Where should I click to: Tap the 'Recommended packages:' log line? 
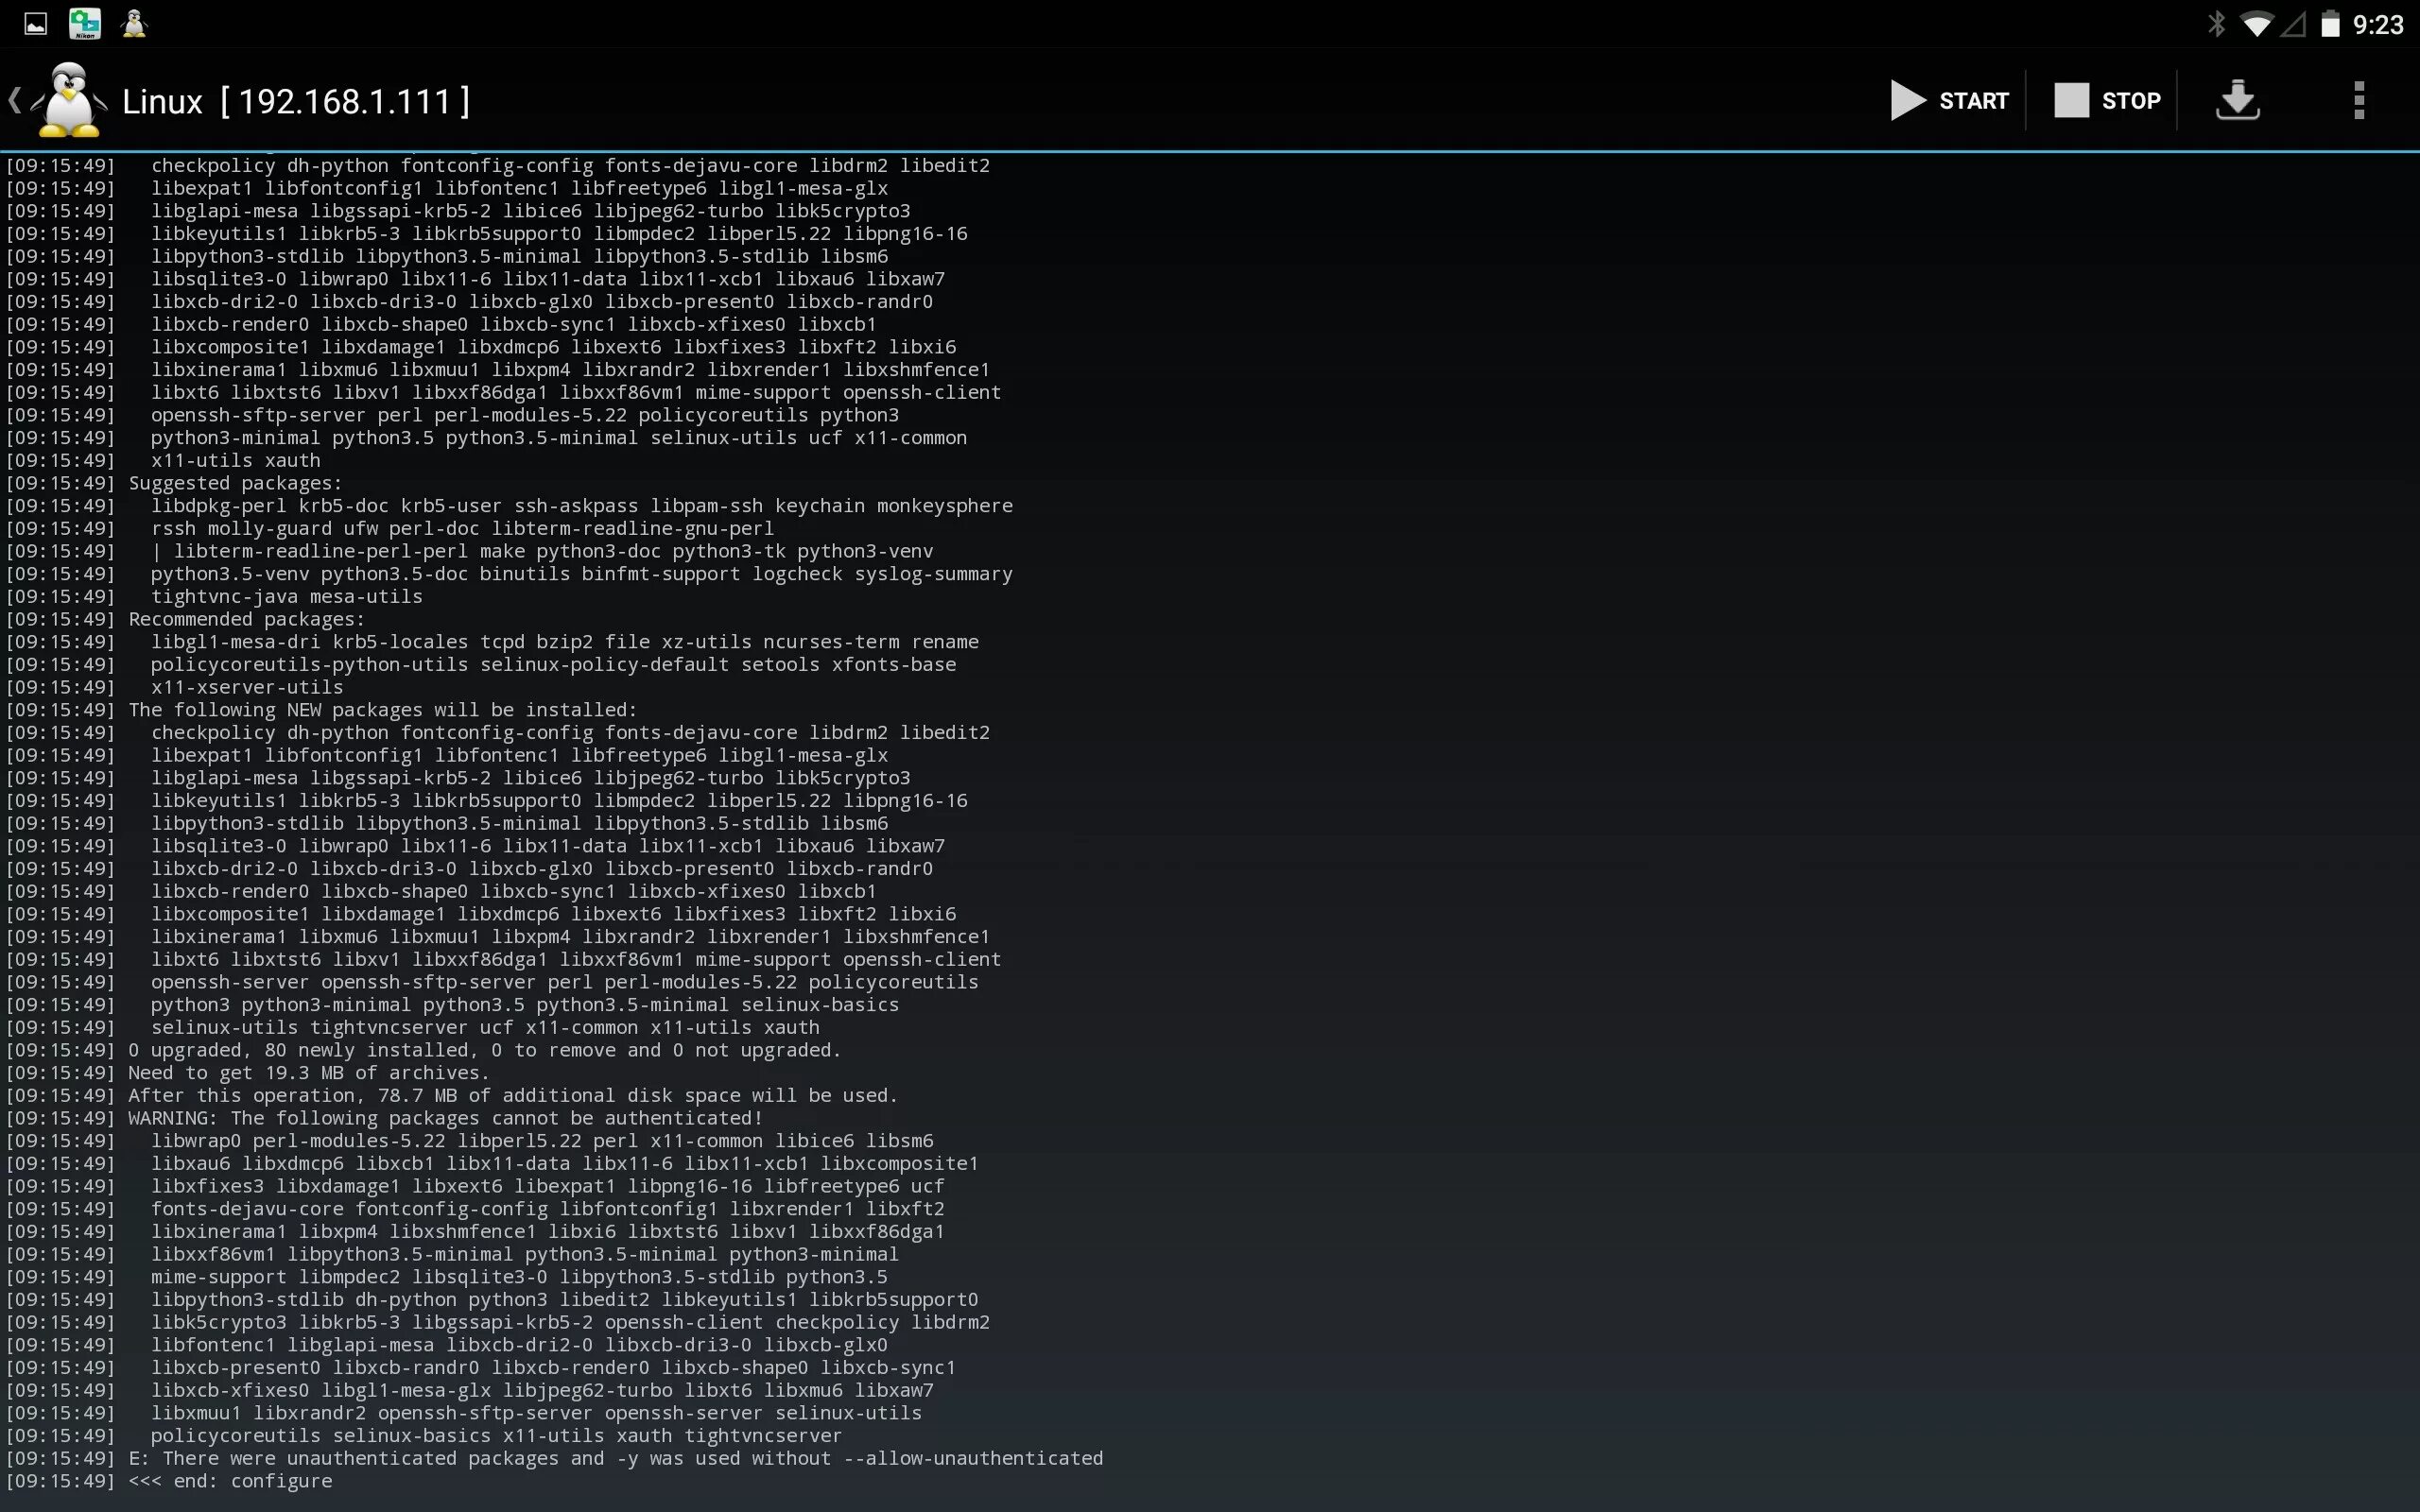[247, 619]
